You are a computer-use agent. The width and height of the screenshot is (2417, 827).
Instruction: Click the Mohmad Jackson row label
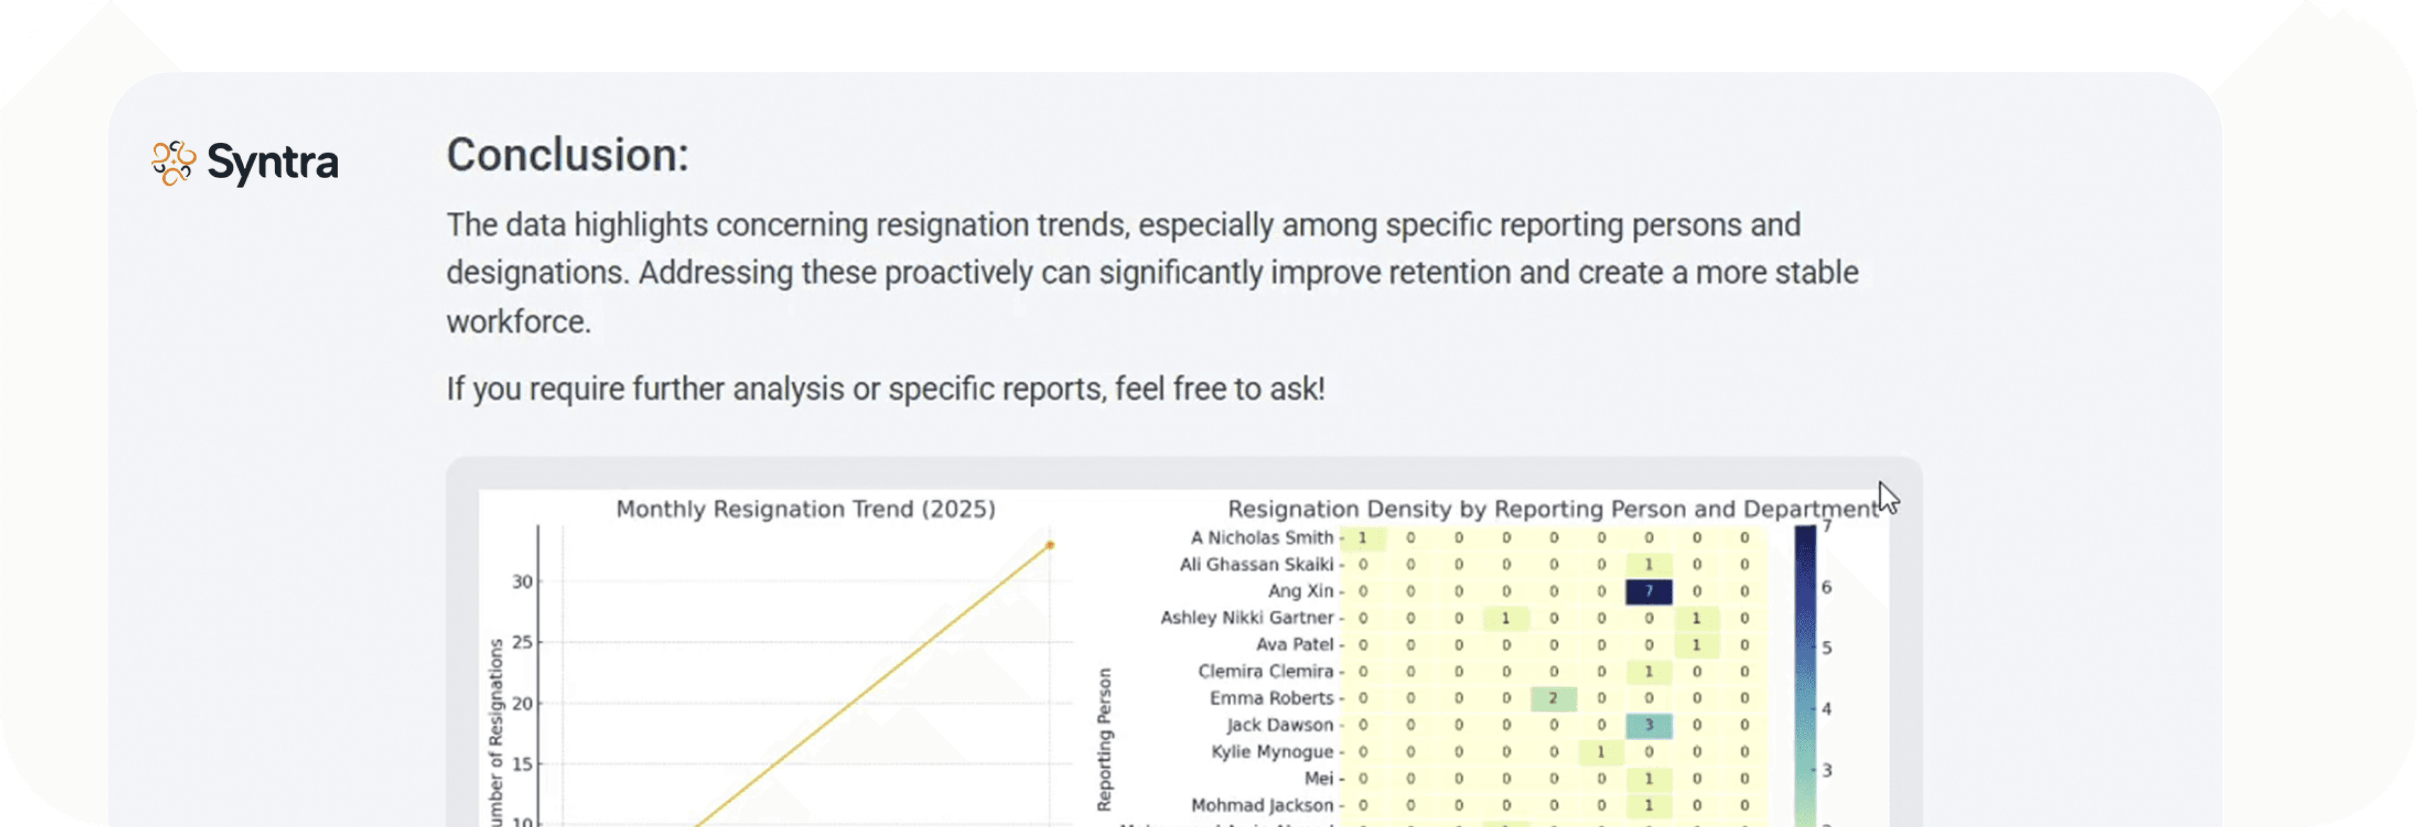pos(1262,806)
